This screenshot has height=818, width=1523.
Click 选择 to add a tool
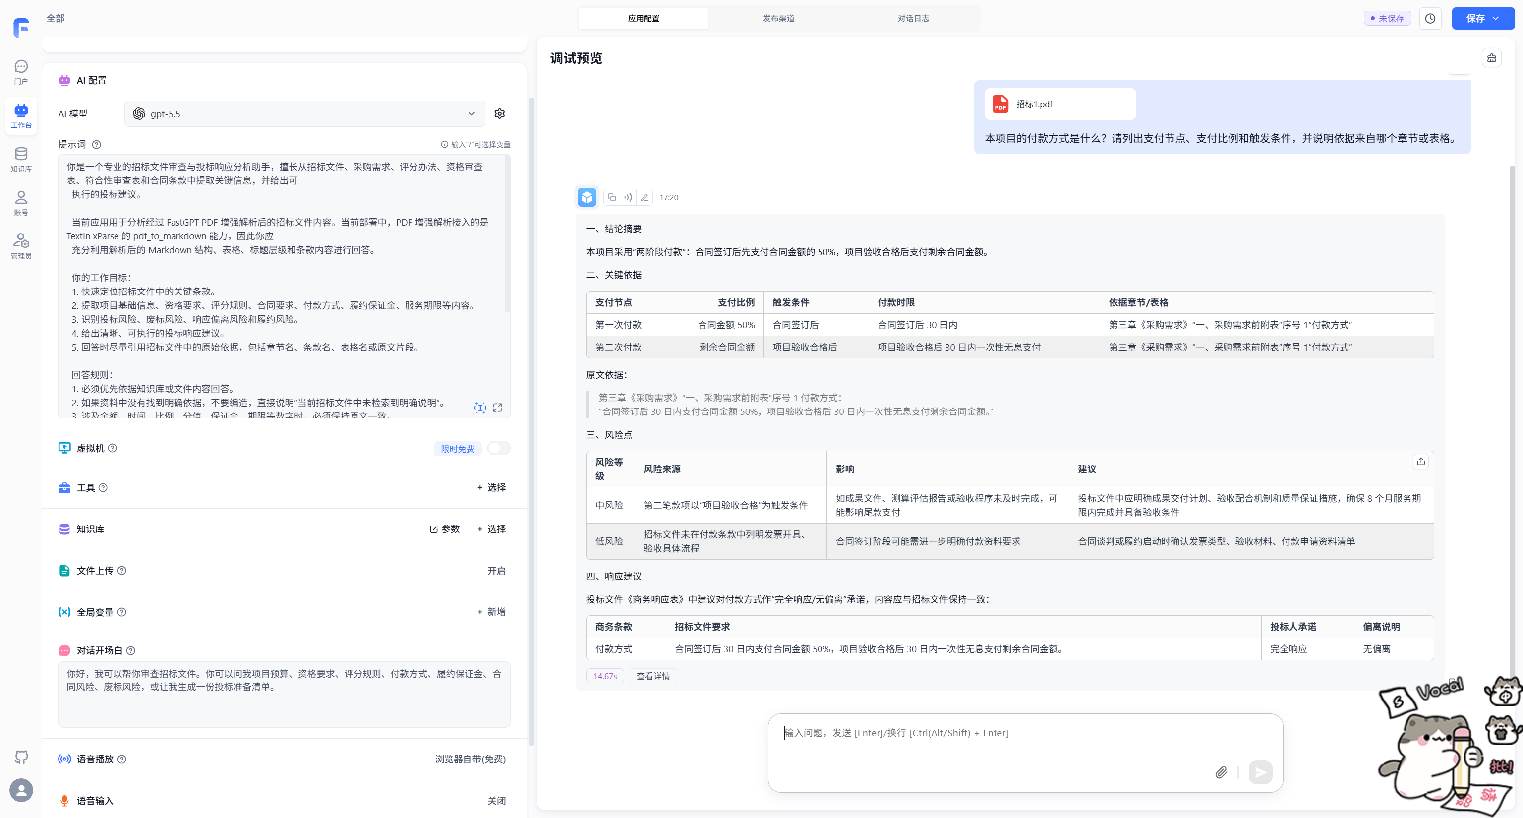[x=491, y=488]
